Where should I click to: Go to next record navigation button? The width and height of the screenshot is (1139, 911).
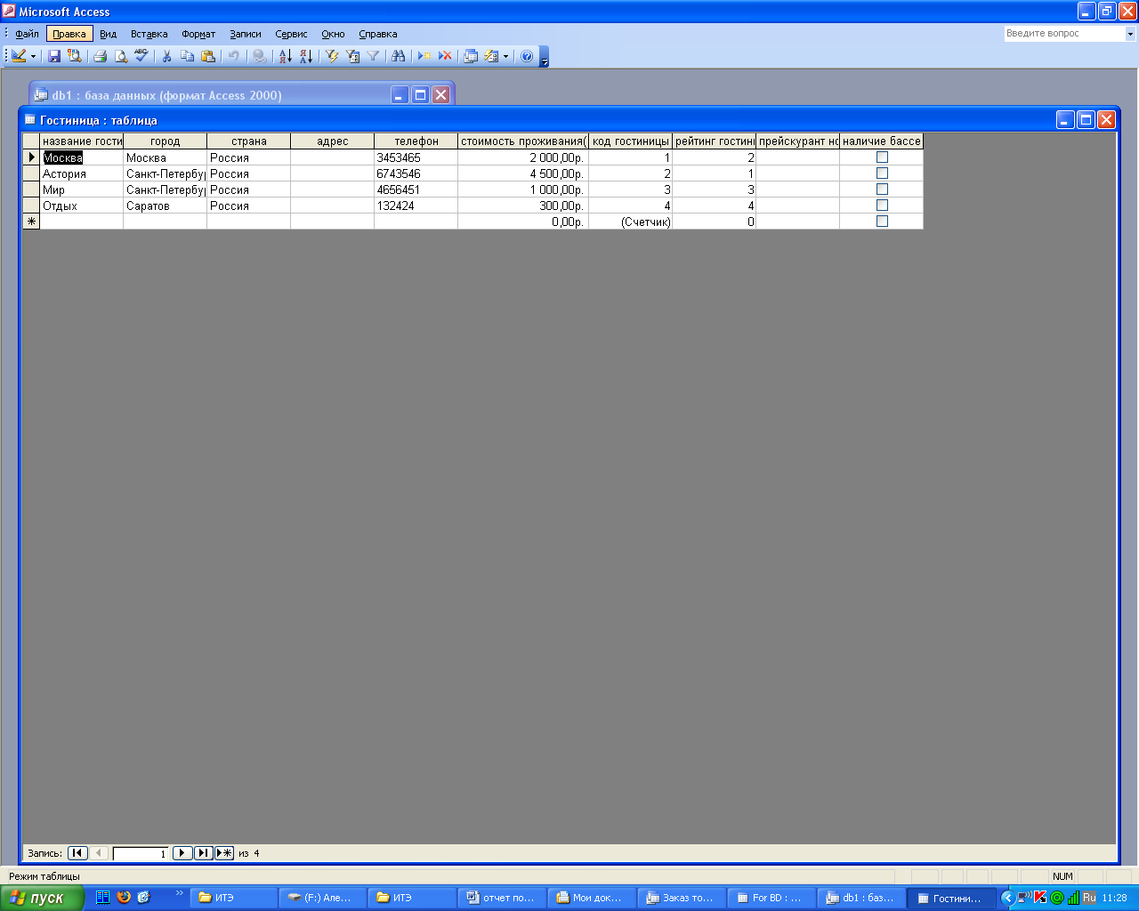point(182,853)
